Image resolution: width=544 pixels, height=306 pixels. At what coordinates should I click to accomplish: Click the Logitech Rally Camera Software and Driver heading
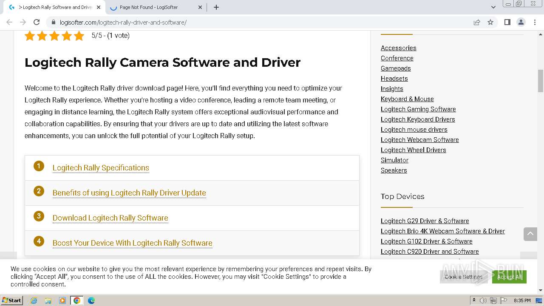point(162,62)
